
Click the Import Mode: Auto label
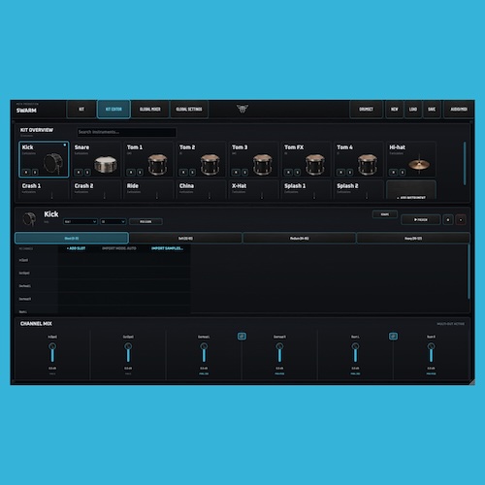[x=119, y=248]
